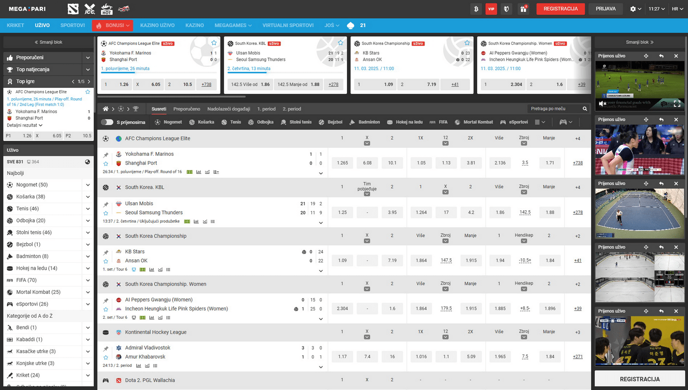Open the KAZINO UŽIVO menu item
The height and width of the screenshot is (390, 688).
point(157,25)
